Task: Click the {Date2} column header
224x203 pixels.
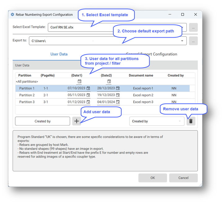Action: click(106, 75)
